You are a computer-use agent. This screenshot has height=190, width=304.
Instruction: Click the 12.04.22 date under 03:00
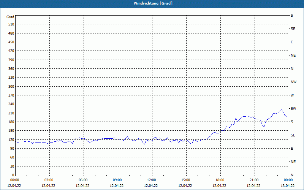(x=48, y=185)
